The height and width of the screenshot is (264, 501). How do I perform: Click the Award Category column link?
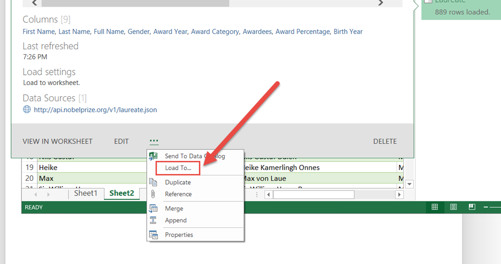pos(215,32)
